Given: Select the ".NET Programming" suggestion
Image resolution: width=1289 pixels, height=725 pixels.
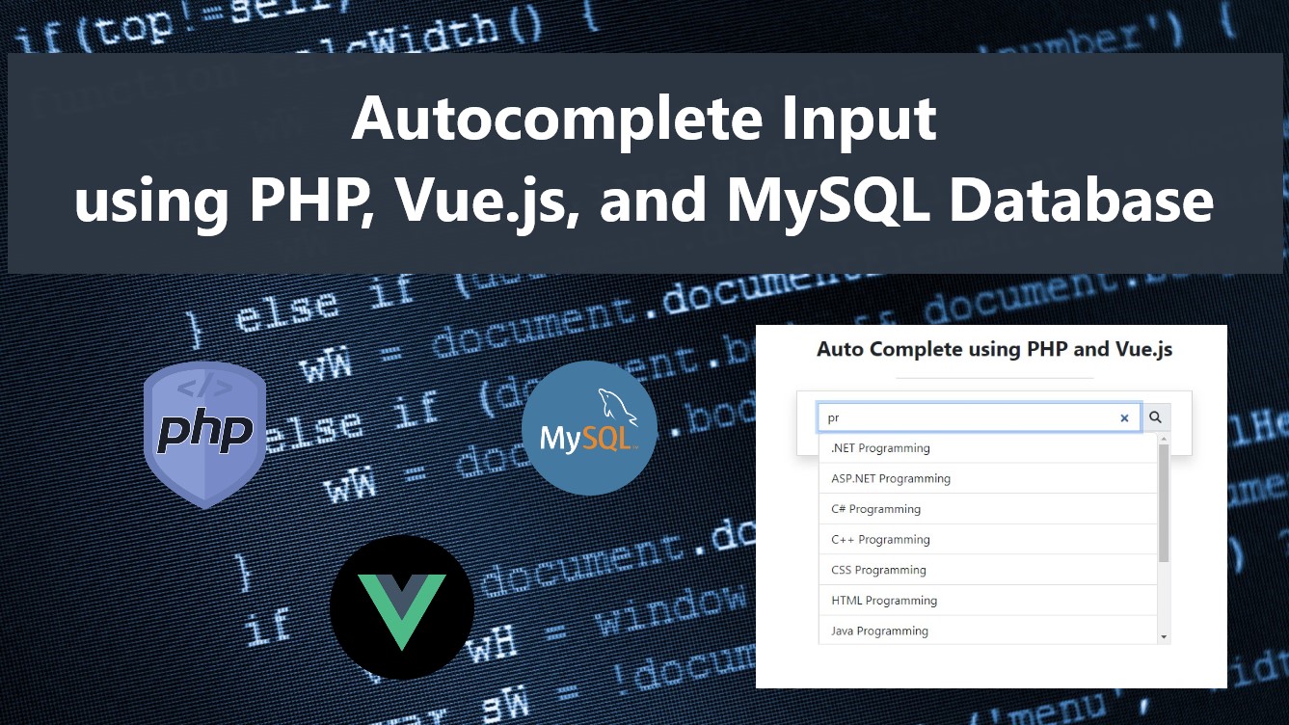Looking at the screenshot, I should click(x=880, y=447).
